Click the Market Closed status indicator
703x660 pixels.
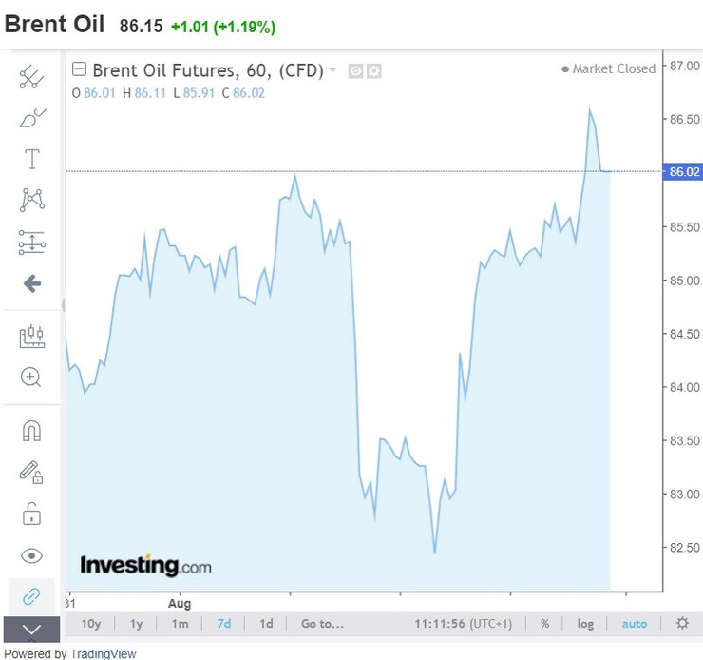pyautogui.click(x=609, y=68)
